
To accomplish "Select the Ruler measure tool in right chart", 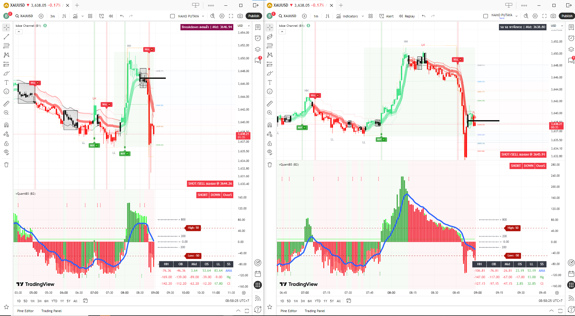I will (270, 104).
